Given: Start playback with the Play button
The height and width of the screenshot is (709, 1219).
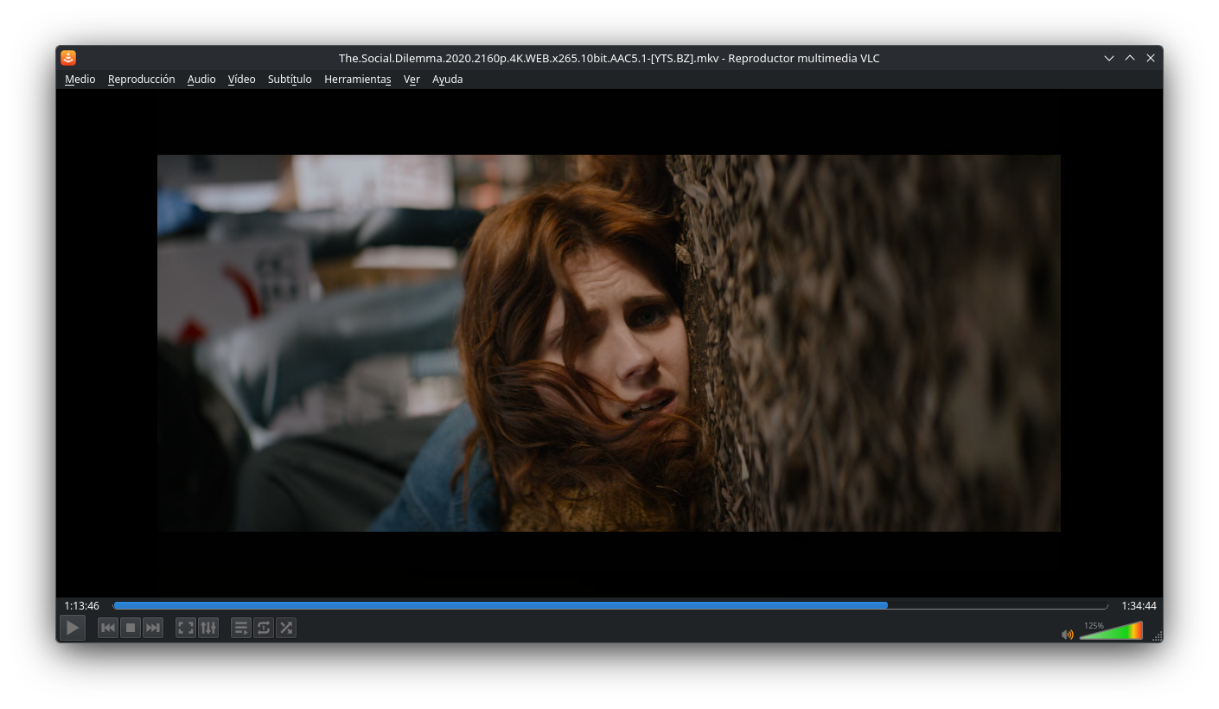Looking at the screenshot, I should coord(73,628).
